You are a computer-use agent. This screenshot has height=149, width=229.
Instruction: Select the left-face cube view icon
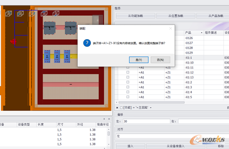point(20,14)
